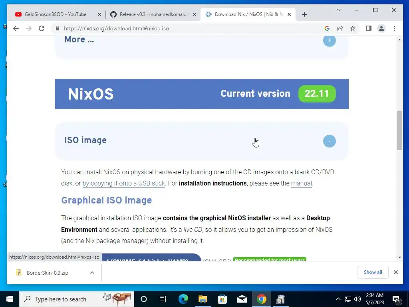The width and height of the screenshot is (409, 307).
Task: Open the Chrome side panel
Action: pos(368,28)
